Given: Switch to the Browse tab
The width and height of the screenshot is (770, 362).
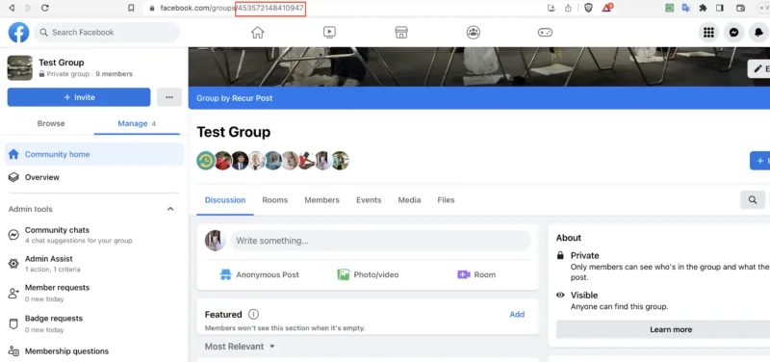Looking at the screenshot, I should tap(51, 123).
